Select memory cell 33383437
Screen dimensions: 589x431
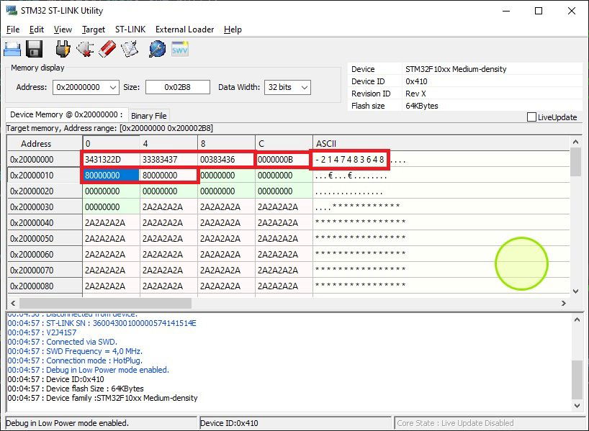click(x=168, y=160)
